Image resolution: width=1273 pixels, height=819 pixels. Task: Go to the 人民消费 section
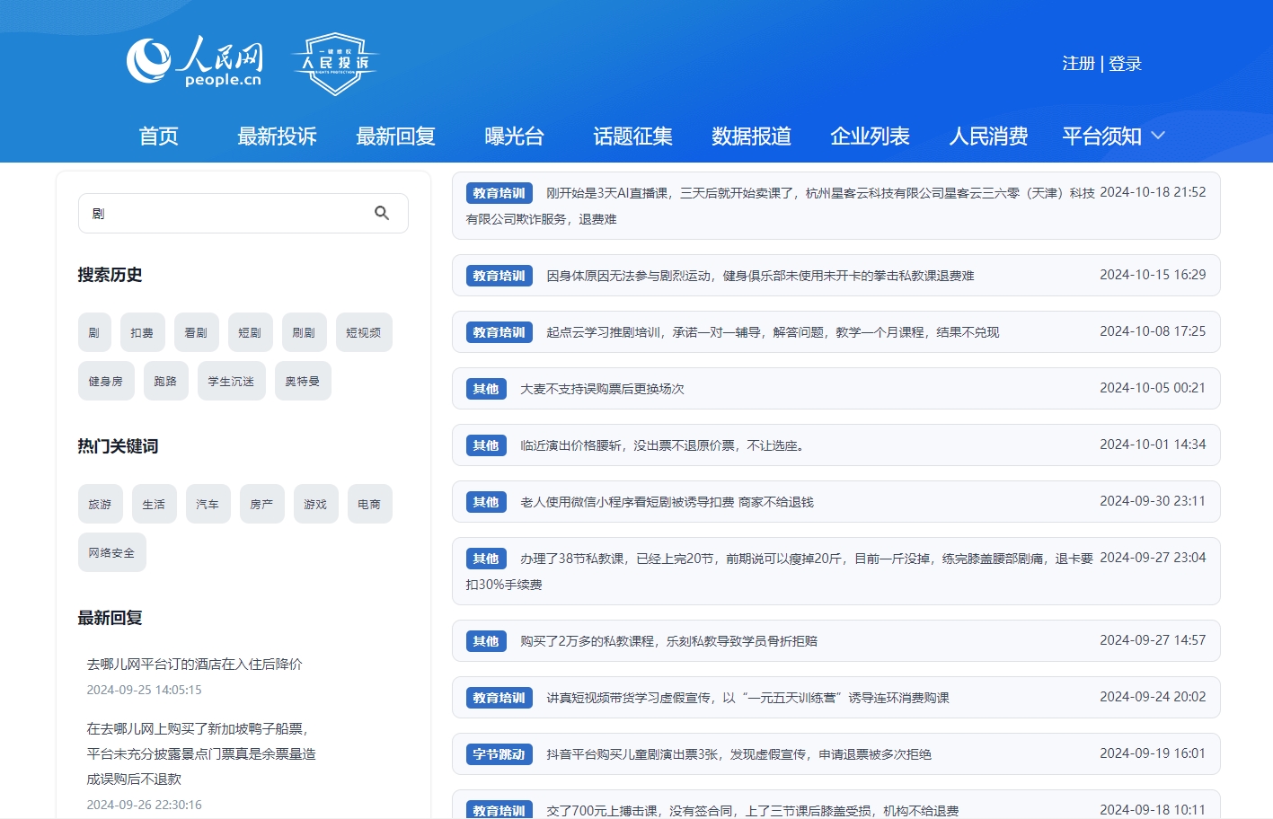(x=989, y=136)
